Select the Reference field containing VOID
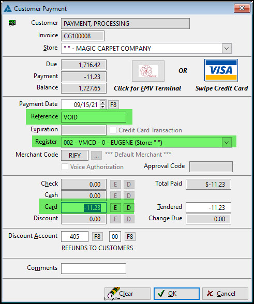Screen dimensions: 254x304 94,117
